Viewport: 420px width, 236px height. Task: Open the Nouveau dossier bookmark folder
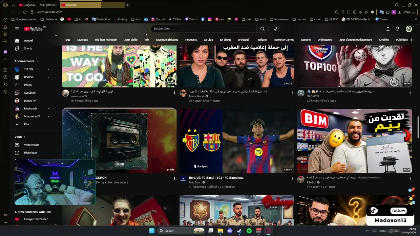(24, 19)
